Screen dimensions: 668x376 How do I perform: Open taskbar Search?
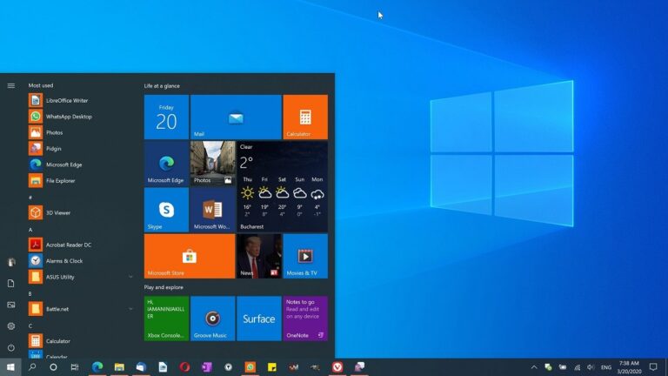tap(32, 367)
